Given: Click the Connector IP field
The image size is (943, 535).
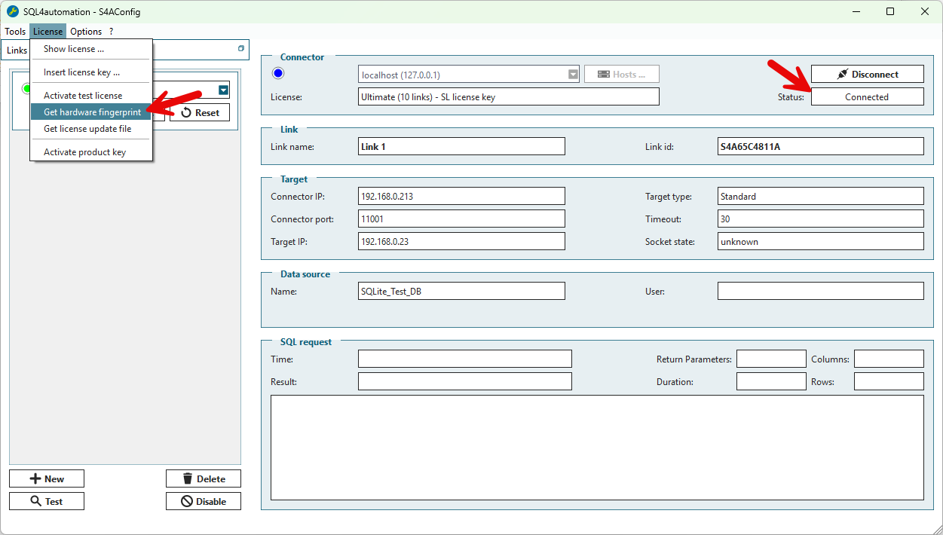Looking at the screenshot, I should [x=461, y=196].
